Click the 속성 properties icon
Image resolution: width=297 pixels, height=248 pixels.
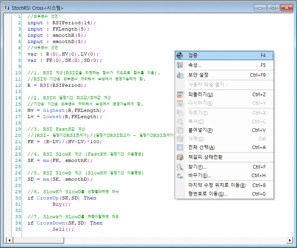point(180,65)
